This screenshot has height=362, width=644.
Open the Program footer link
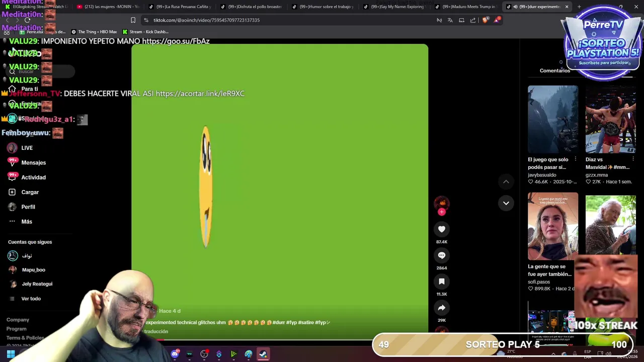click(x=16, y=329)
